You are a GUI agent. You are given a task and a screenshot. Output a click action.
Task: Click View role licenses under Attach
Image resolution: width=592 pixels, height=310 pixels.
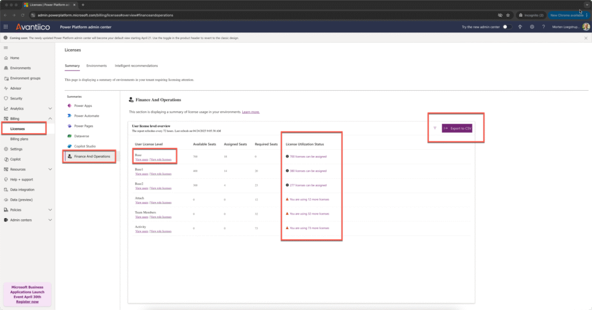coord(161,203)
